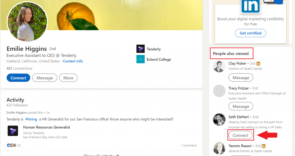Image resolution: width=295 pixels, height=156 pixels.
Task: Open Tracy Frizzar's profile name
Action: (239, 88)
